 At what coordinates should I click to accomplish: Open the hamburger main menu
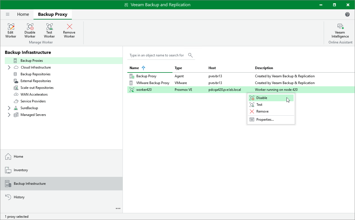(8, 14)
